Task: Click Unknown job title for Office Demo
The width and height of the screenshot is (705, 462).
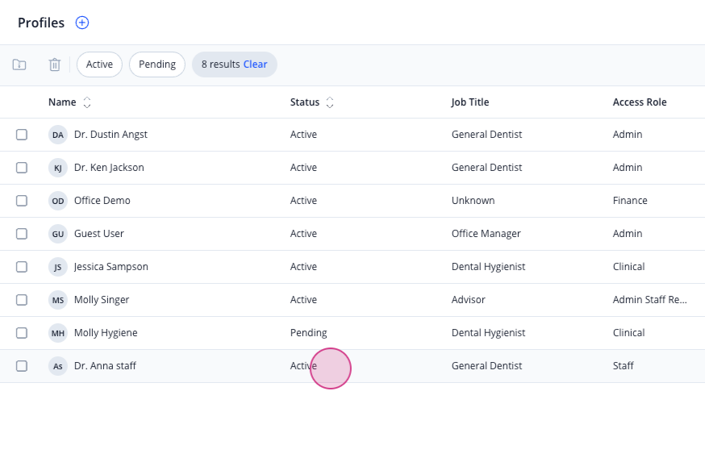Action: pos(473,201)
